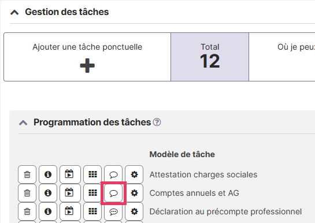
Task: Delete the Déclaration au précompte professionnel task
Action: (27, 211)
